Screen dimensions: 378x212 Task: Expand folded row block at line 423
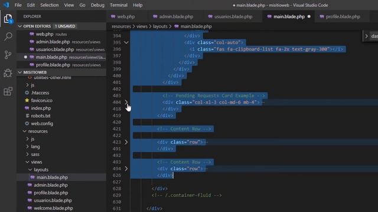(x=126, y=142)
